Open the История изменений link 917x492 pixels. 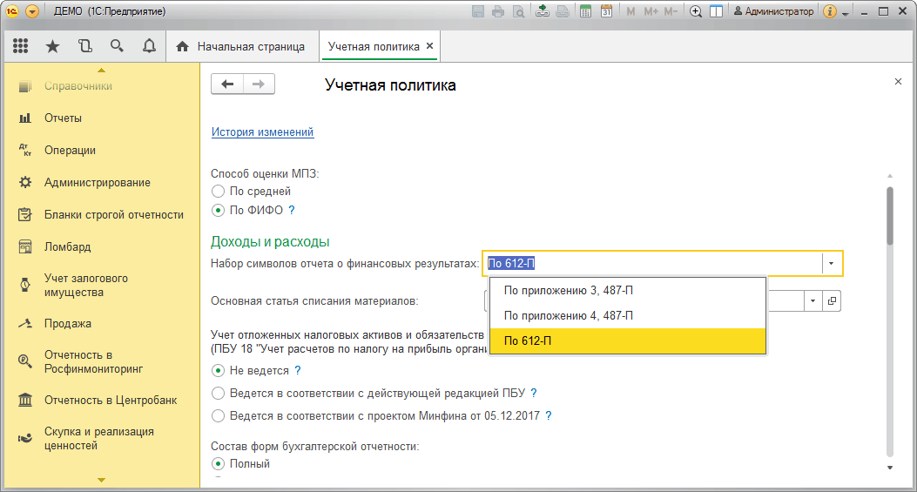pyautogui.click(x=263, y=132)
